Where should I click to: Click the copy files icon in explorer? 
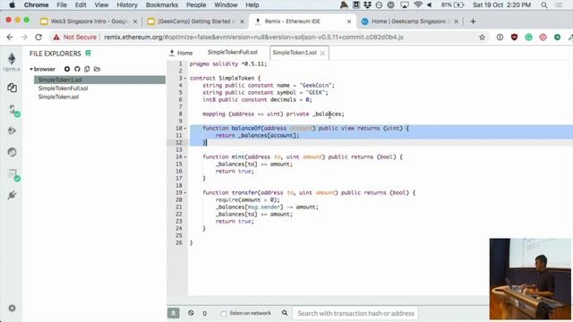(x=87, y=69)
